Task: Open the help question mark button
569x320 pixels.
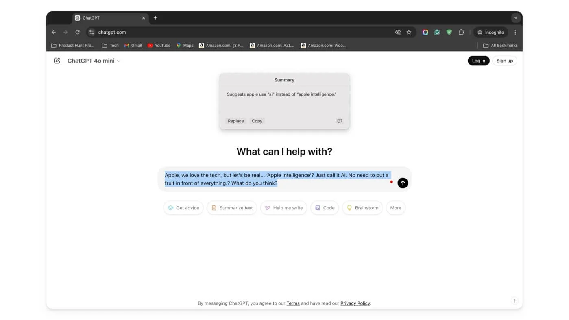Action: pos(514,301)
